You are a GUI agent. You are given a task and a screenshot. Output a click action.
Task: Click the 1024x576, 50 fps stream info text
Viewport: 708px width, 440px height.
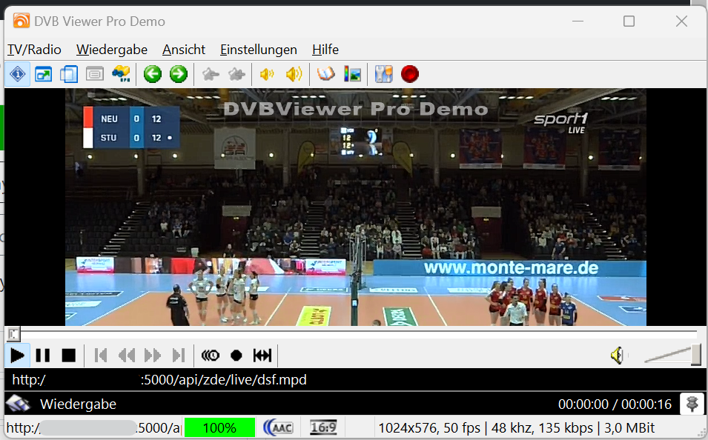[517, 427]
